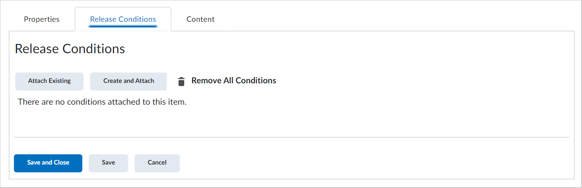Screen dimensions: 582x188
Task: Click the horizontal divider above Save buttons
Action: 292,137
